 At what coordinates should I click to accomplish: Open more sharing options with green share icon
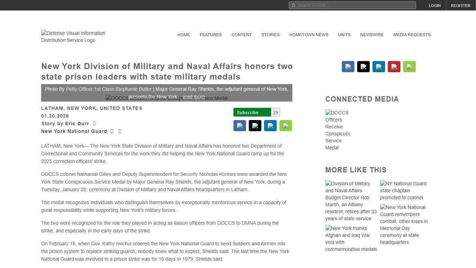(x=409, y=66)
